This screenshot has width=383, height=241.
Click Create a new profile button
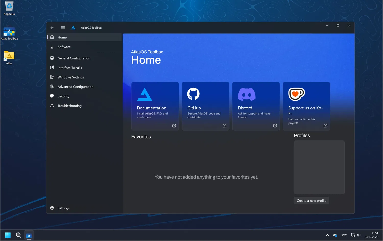312,201
